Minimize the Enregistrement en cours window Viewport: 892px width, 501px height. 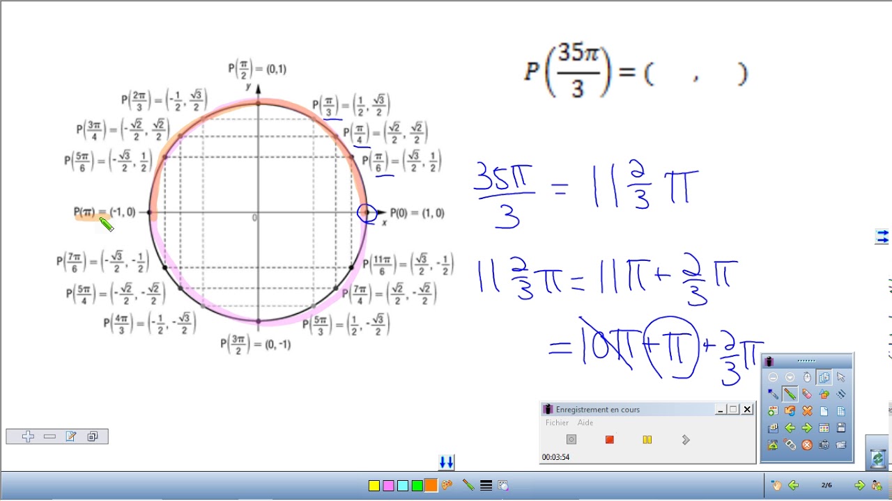point(720,409)
